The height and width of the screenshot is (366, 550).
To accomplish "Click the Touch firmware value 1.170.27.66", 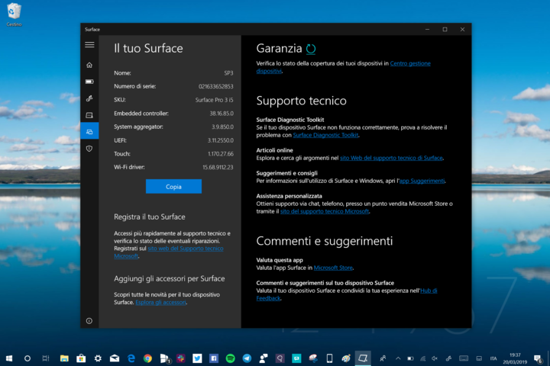I will pos(221,154).
